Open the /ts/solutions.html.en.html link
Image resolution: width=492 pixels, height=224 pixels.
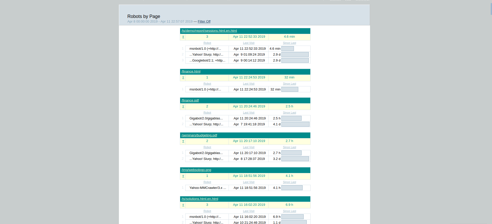coord(200,199)
